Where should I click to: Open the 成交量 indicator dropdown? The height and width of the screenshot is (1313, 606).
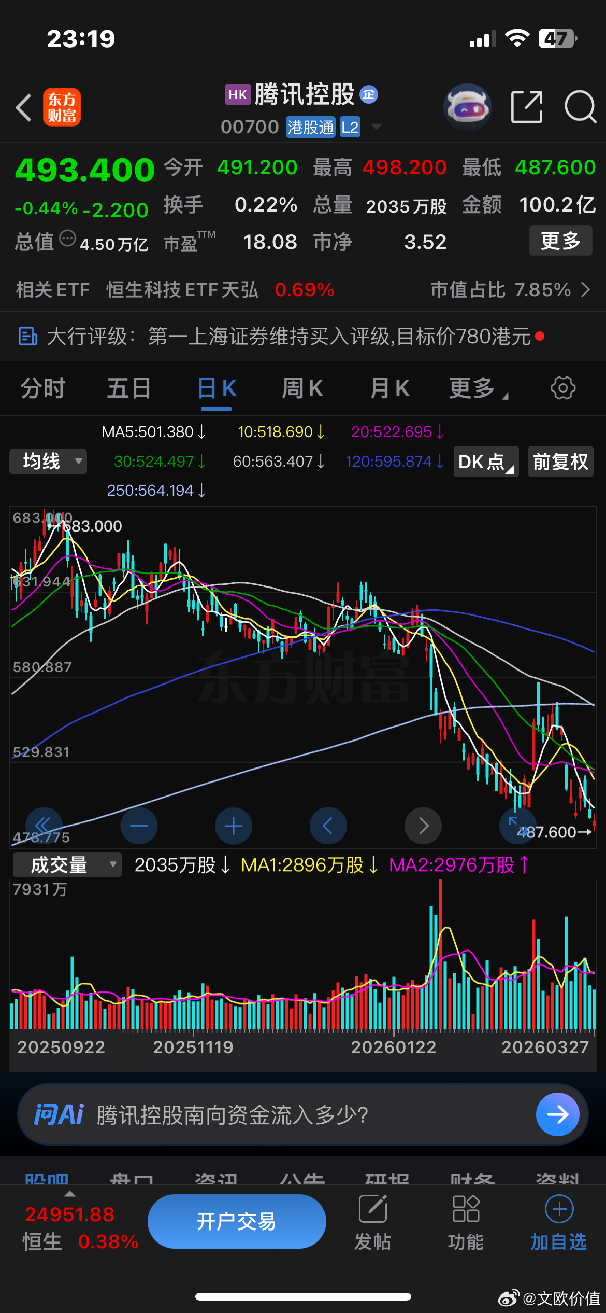point(67,864)
